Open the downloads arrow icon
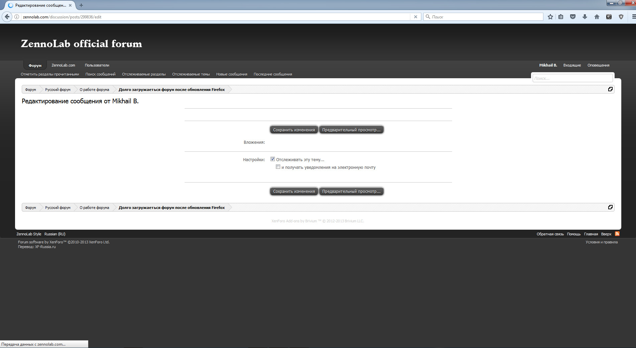636x348 pixels. point(585,17)
